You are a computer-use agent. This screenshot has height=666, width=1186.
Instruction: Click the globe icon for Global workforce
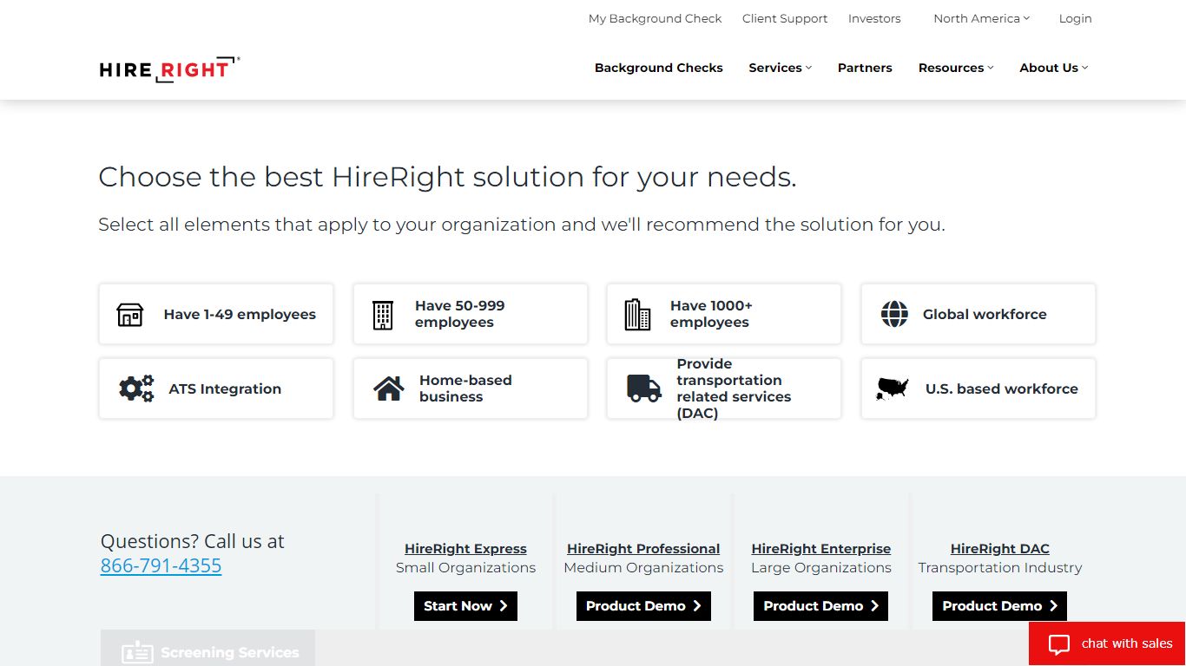point(894,314)
